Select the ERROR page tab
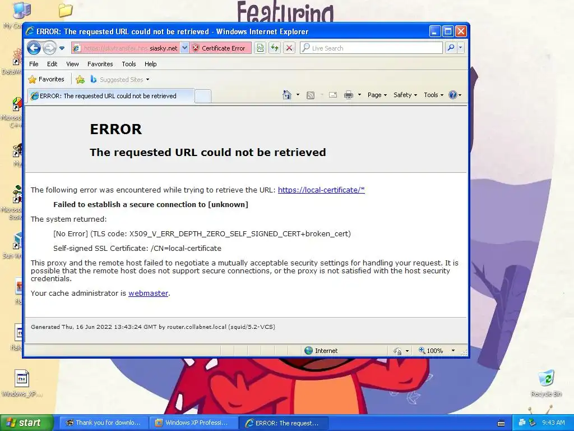Viewport: 574px width, 431px height. pyautogui.click(x=111, y=96)
